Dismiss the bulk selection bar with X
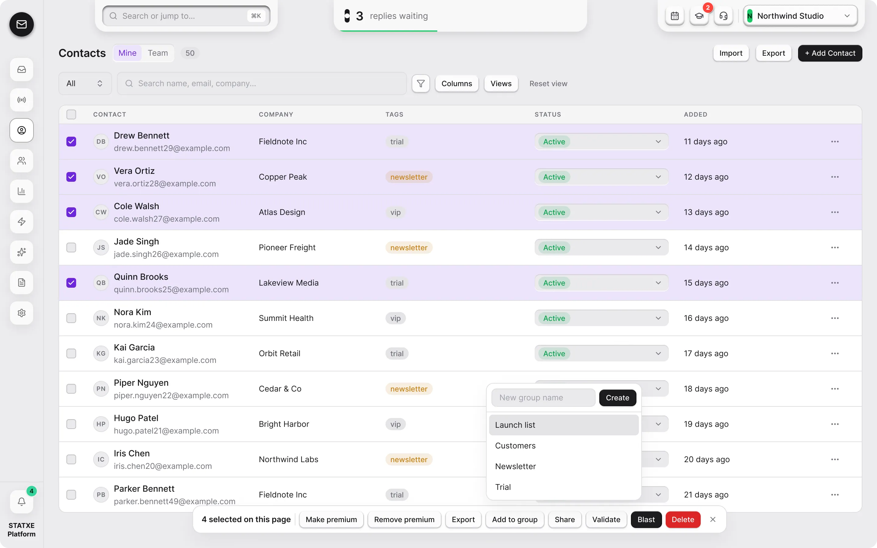Viewport: 877px width, 548px height. click(713, 519)
